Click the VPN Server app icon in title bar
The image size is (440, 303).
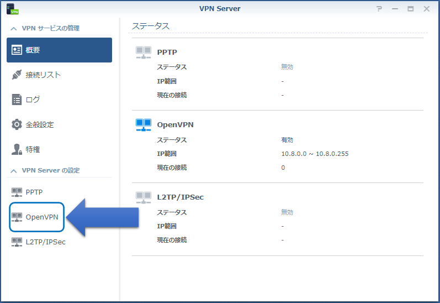pos(12,9)
